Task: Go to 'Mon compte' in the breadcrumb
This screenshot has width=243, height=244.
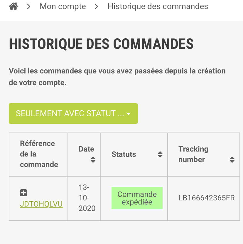Action: point(63,6)
